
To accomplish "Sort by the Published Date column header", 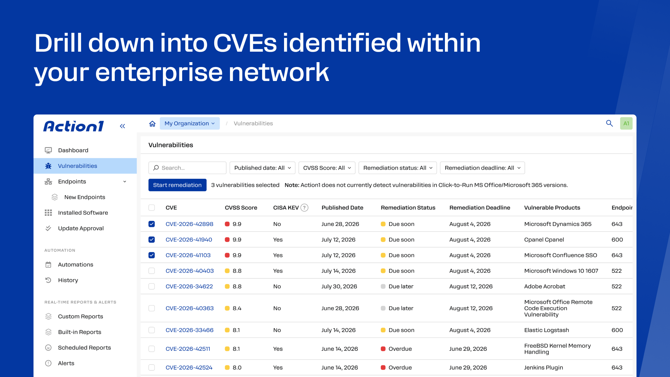I will click(342, 208).
